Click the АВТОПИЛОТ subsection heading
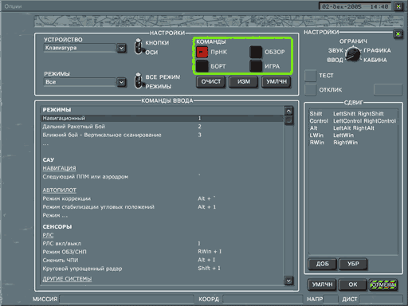 click(x=60, y=190)
